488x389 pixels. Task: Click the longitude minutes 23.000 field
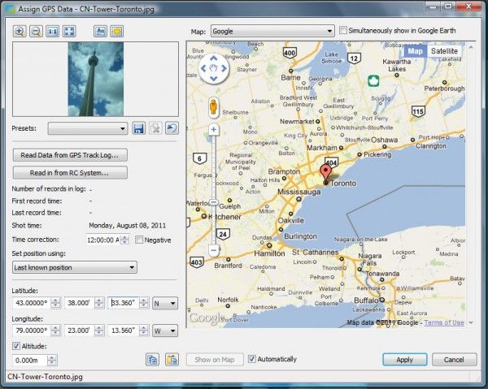pos(79,331)
